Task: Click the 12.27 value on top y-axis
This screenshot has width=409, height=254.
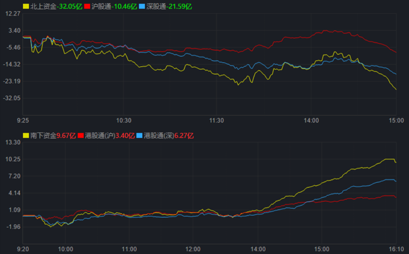Action: (x=12, y=13)
